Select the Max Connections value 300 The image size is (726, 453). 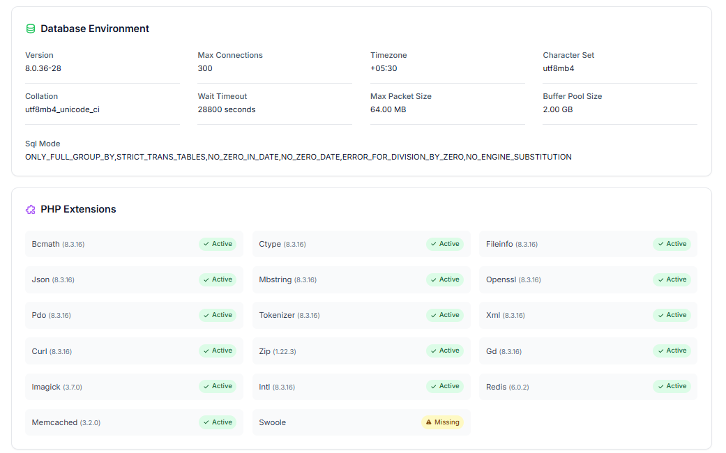[x=205, y=68]
